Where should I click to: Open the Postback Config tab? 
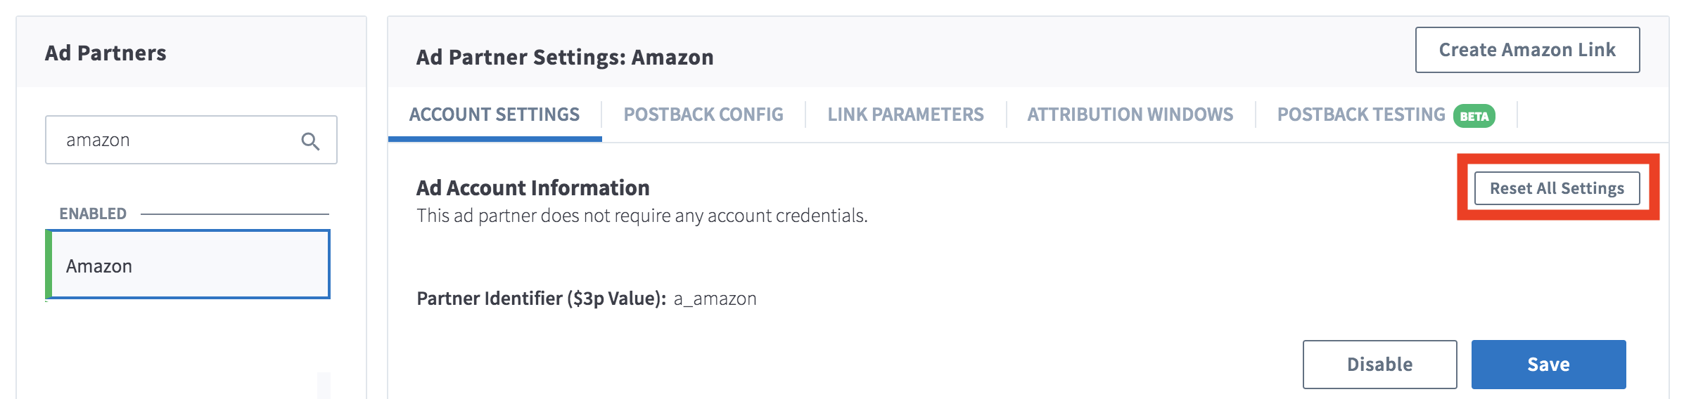tap(703, 115)
